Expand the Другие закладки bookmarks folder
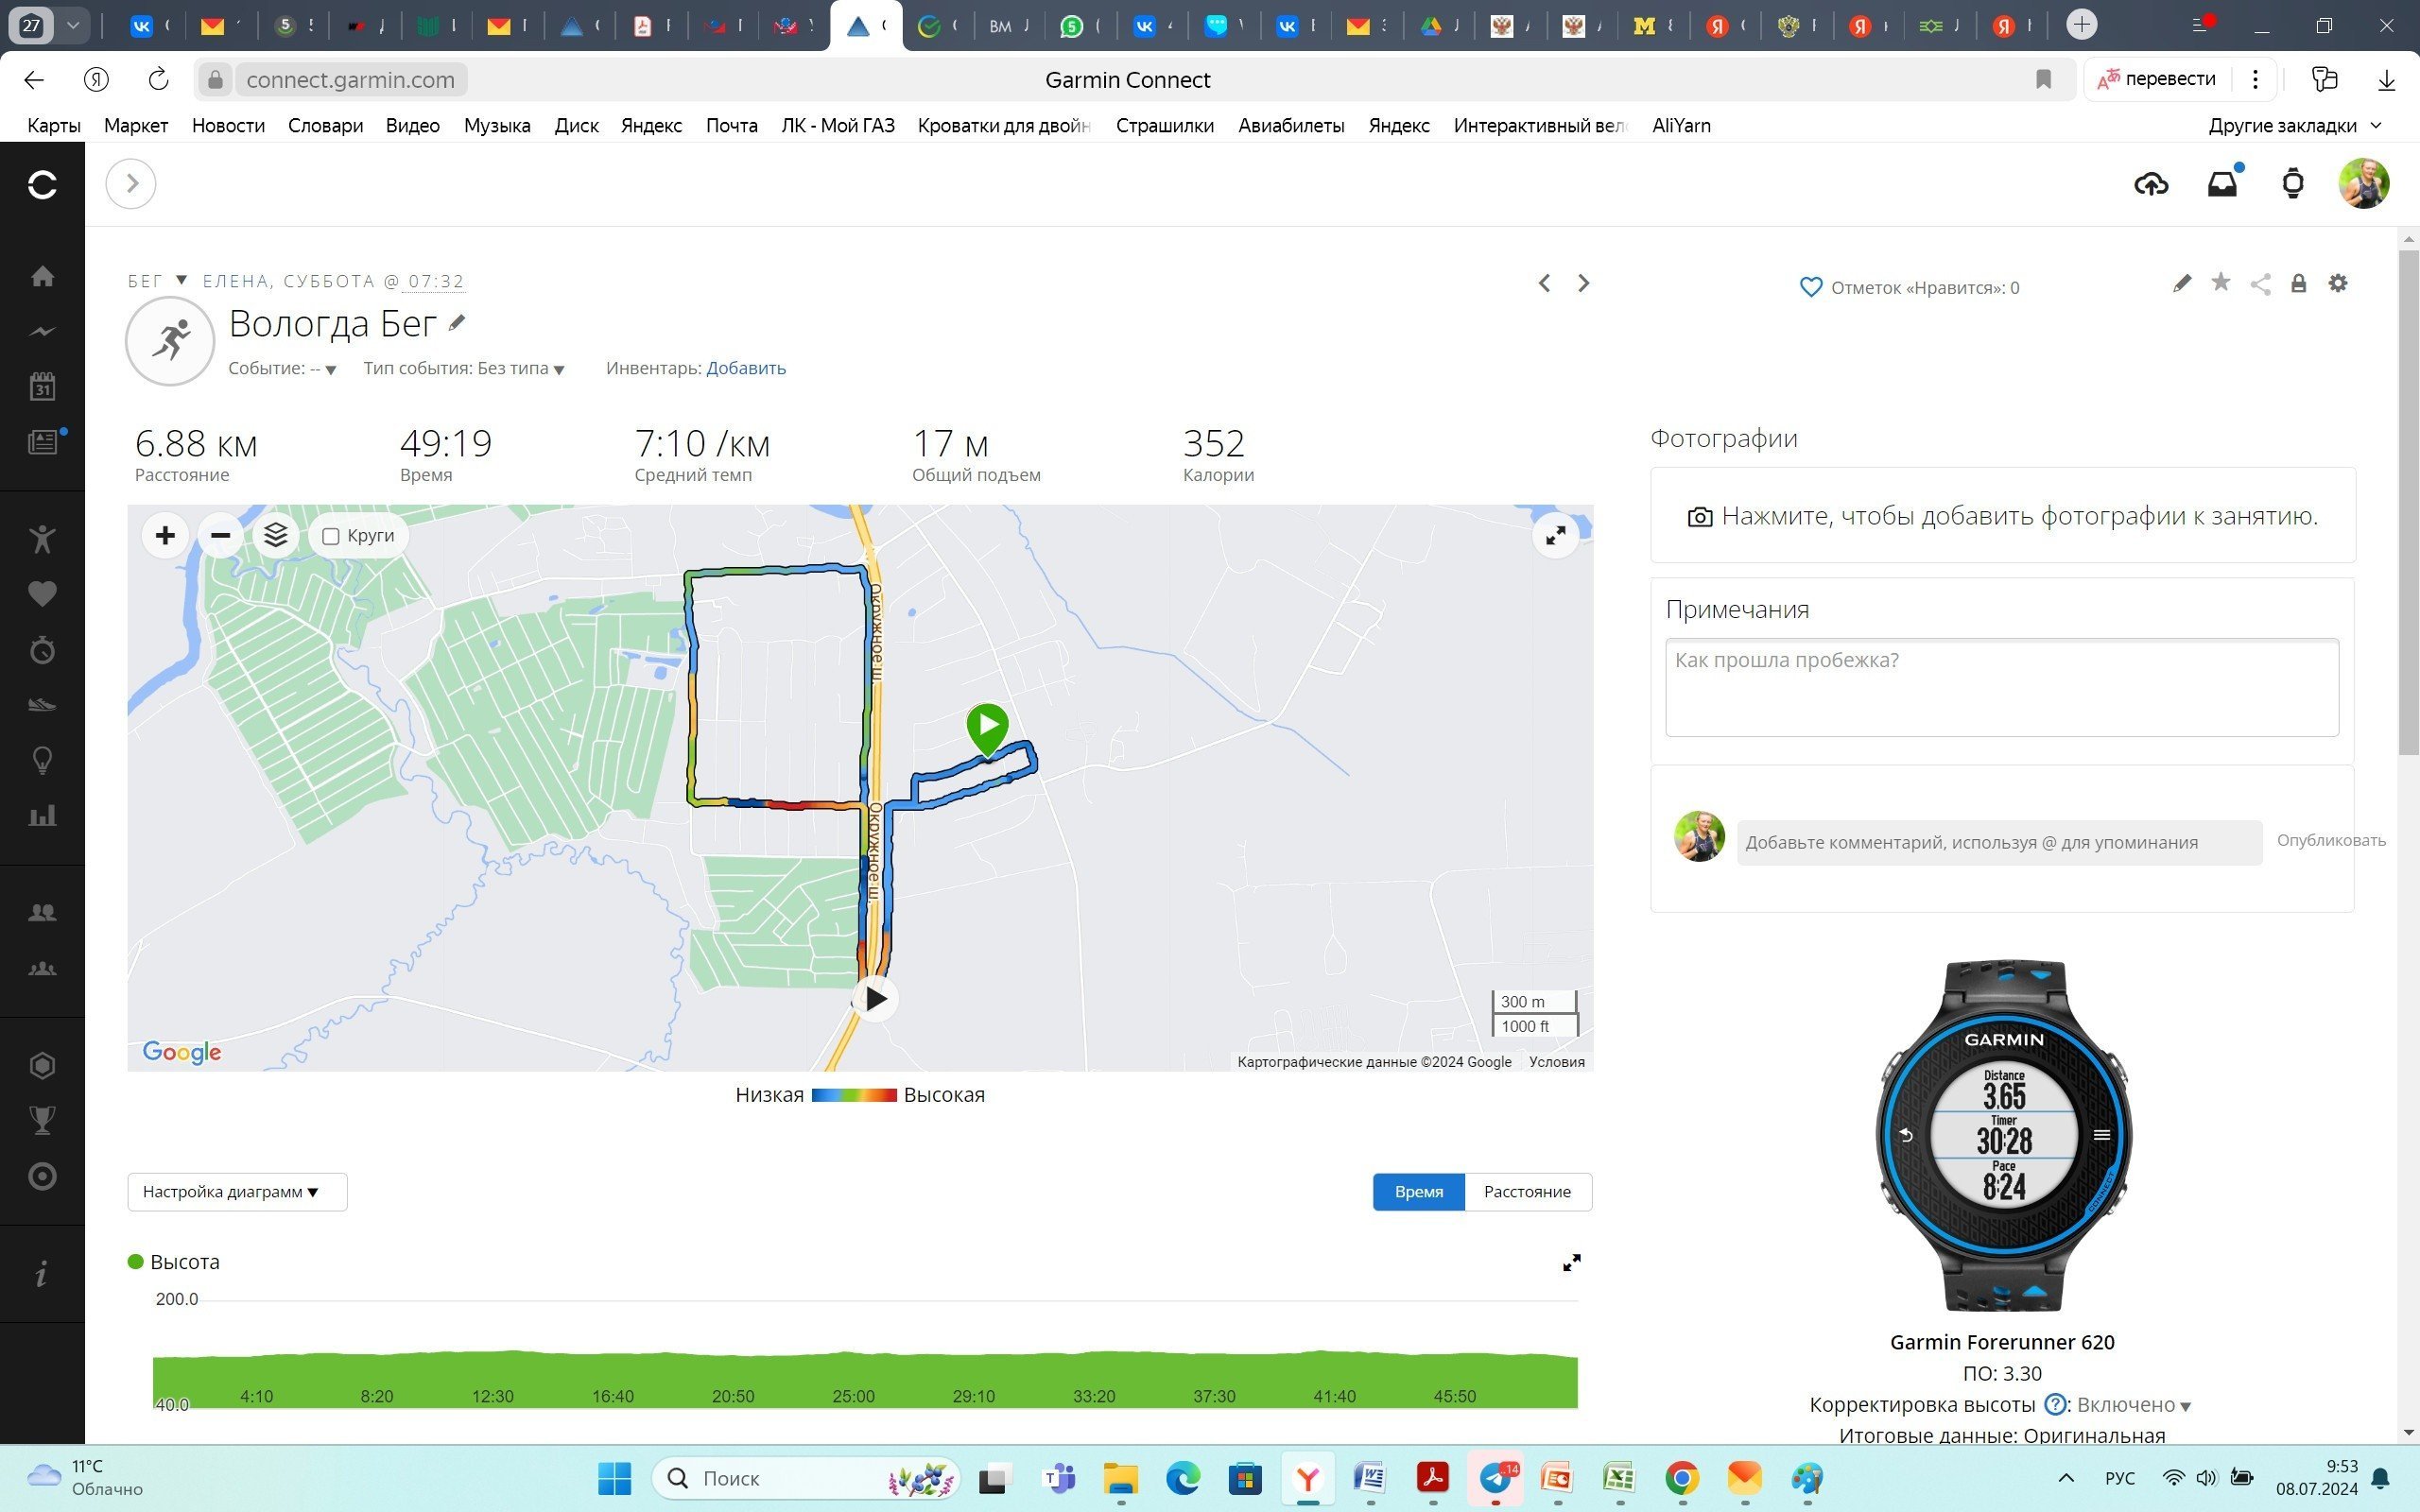2420x1512 pixels. point(2295,126)
